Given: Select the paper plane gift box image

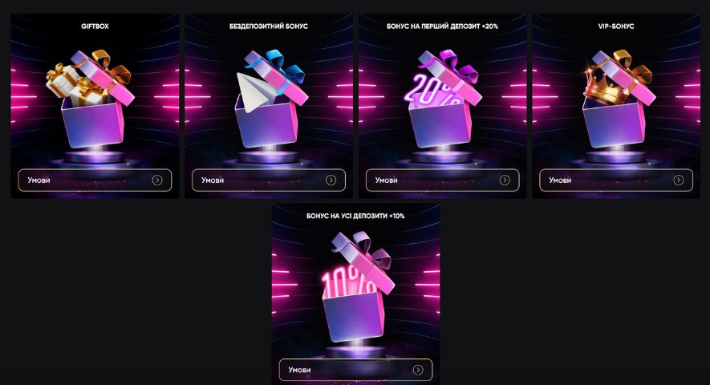Looking at the screenshot, I should point(270,99).
